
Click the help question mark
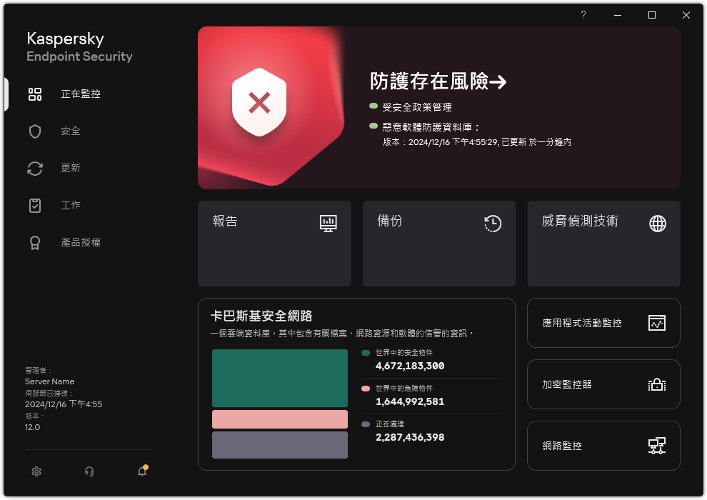(x=583, y=15)
